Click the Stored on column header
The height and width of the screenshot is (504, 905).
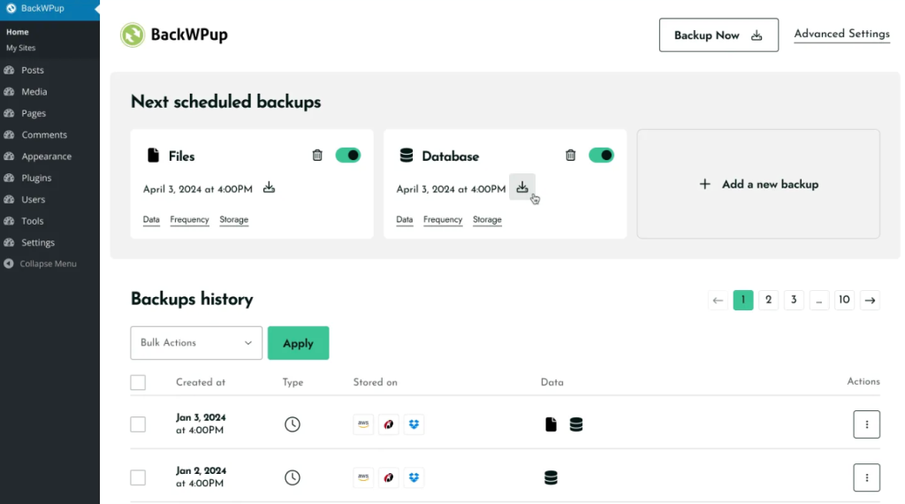coord(375,382)
